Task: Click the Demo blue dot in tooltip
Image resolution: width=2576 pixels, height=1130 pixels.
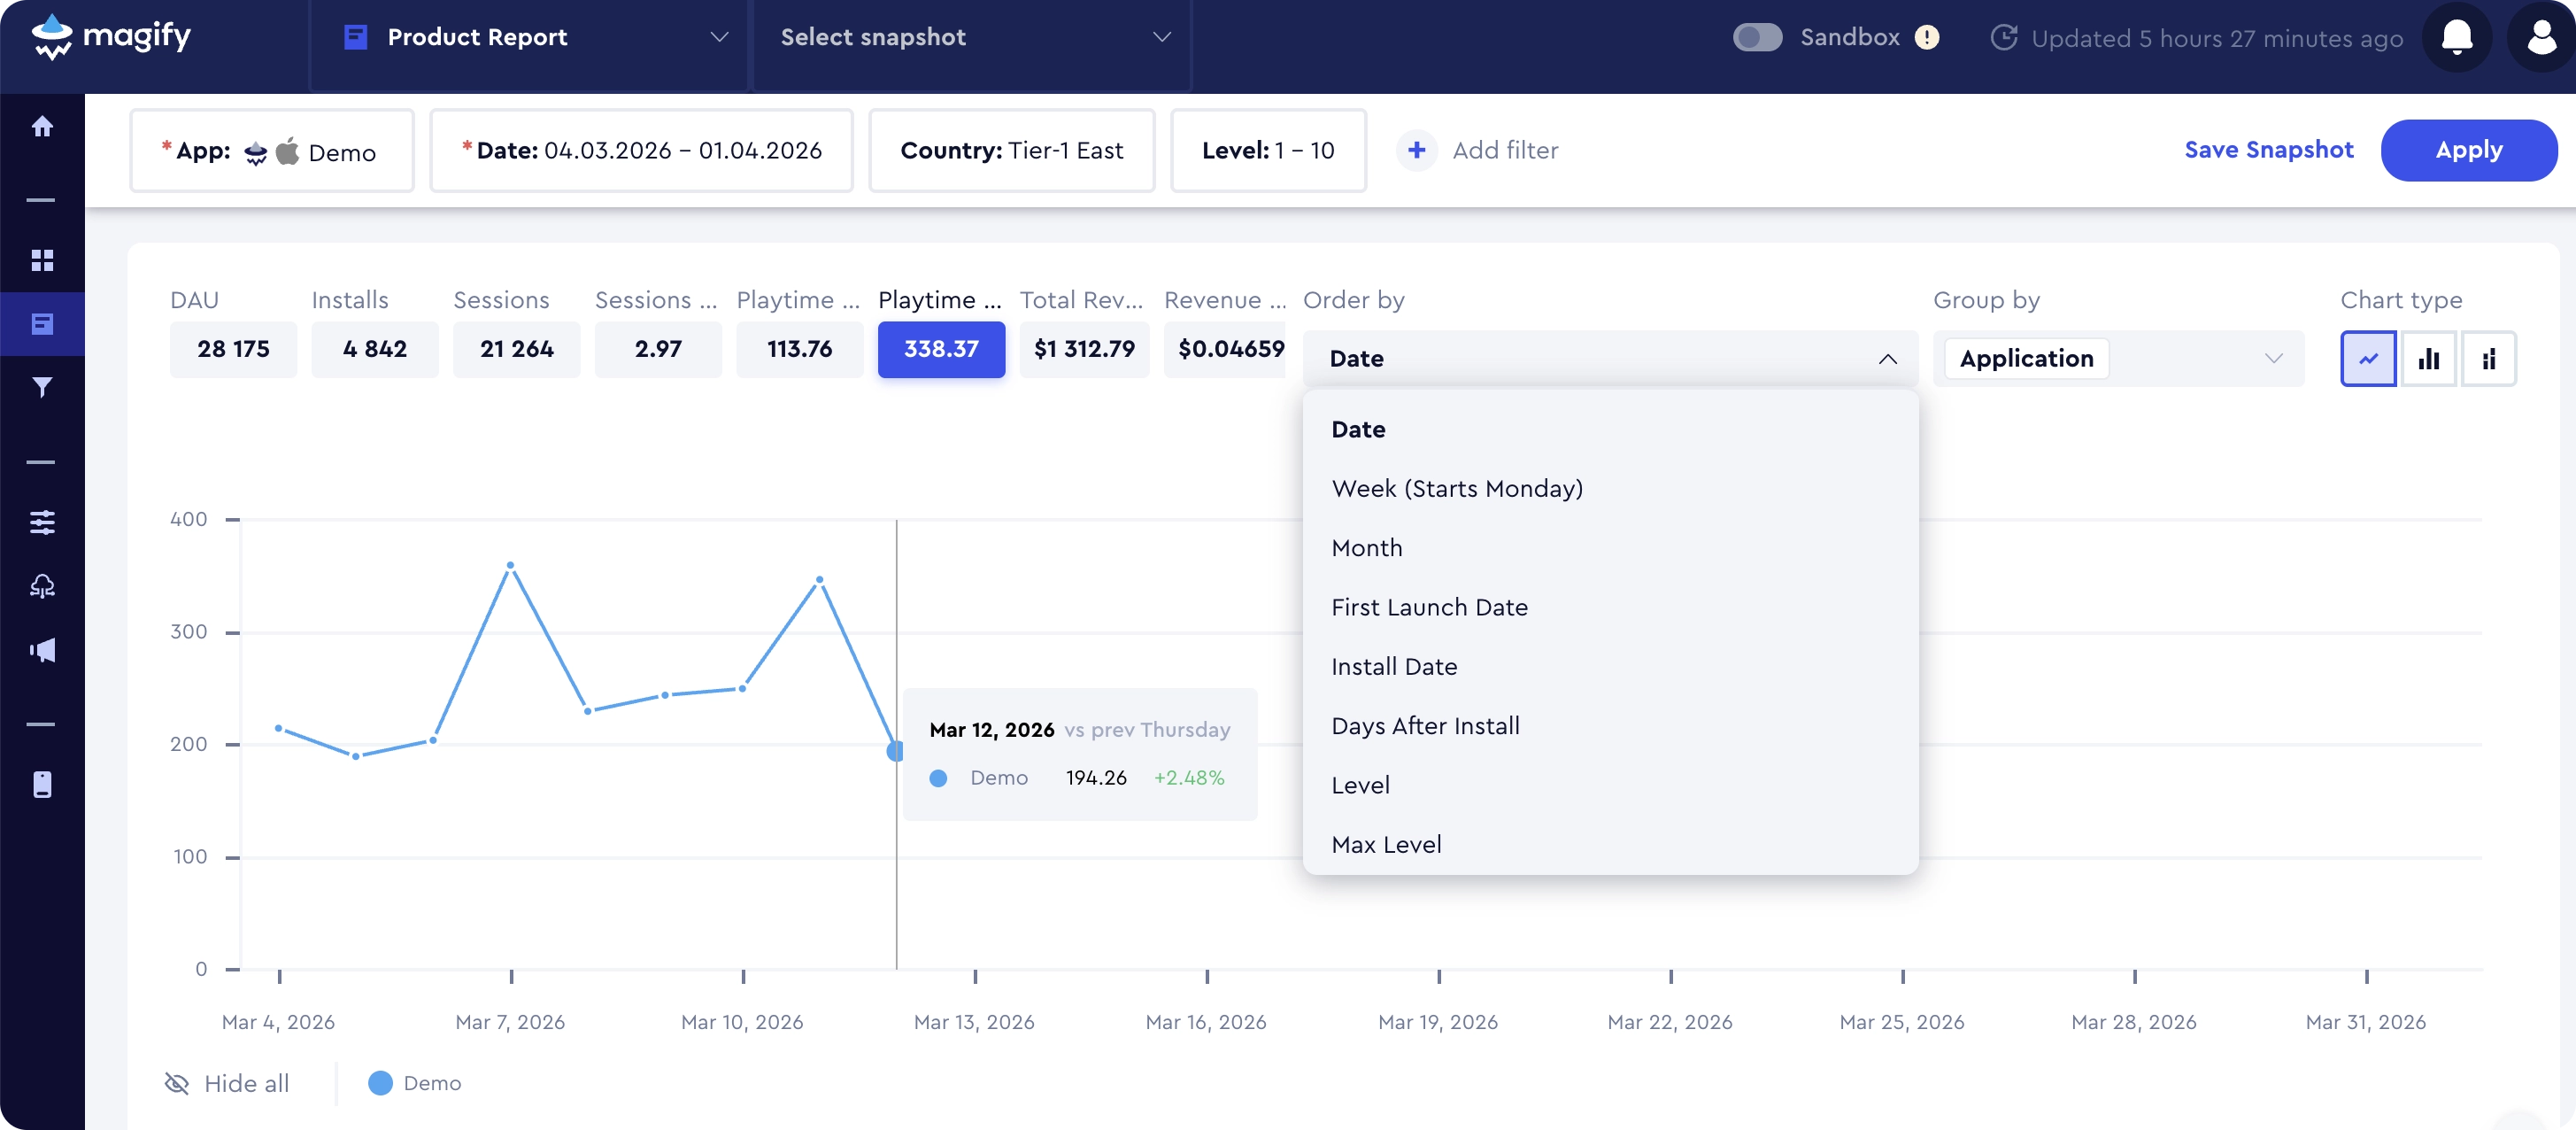Action: (938, 778)
